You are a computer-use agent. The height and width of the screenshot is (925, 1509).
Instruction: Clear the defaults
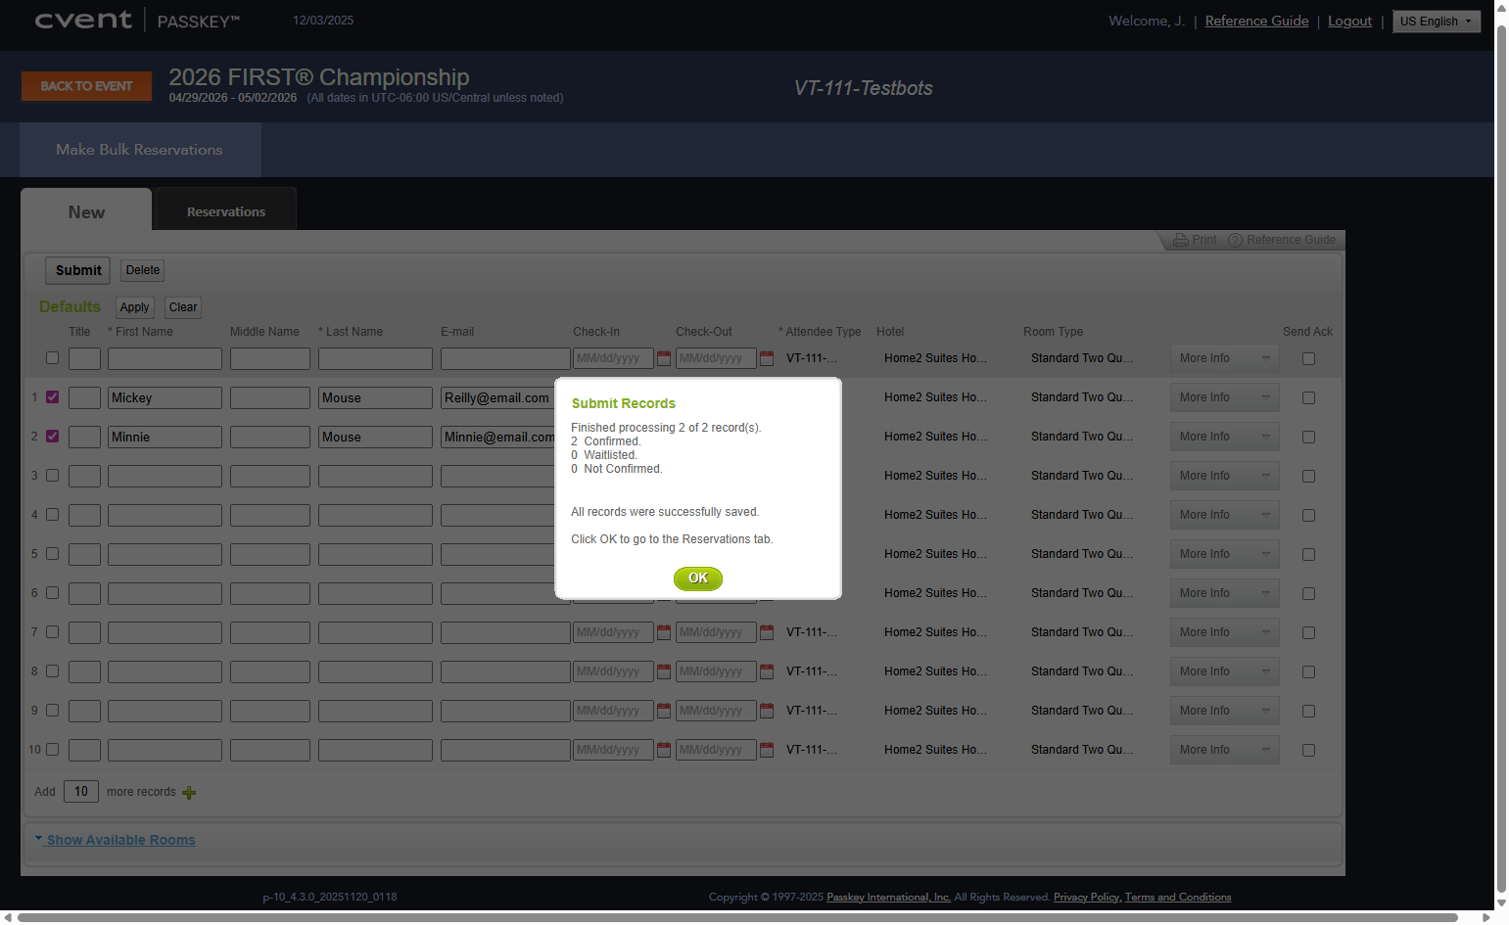pyautogui.click(x=183, y=307)
